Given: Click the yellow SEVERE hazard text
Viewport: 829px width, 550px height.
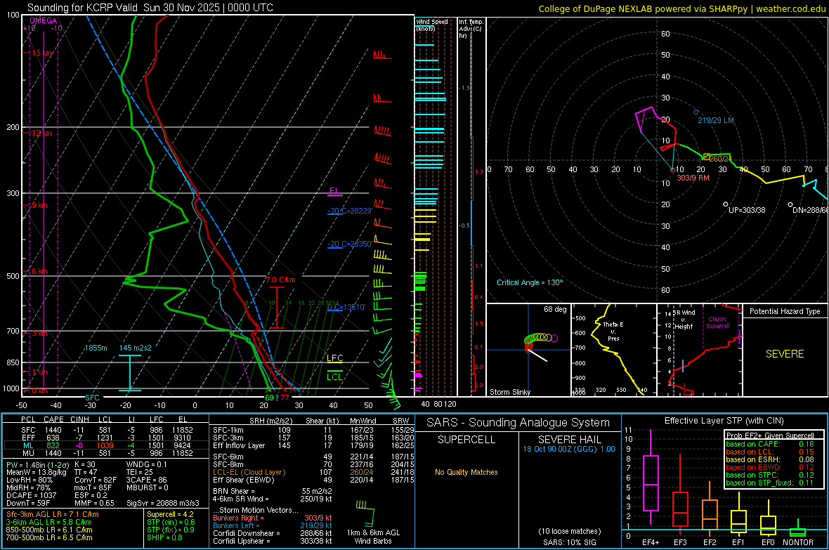Looking at the screenshot, I should 785,354.
